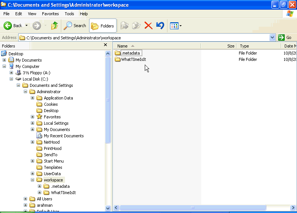The width and height of the screenshot is (297, 213).
Task: Click the 3½ Floppy drive icon
Action: [x=18, y=73]
